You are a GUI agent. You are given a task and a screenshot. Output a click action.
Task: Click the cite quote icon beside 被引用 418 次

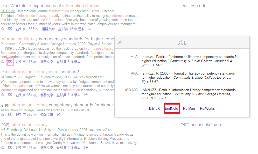[10, 148]
